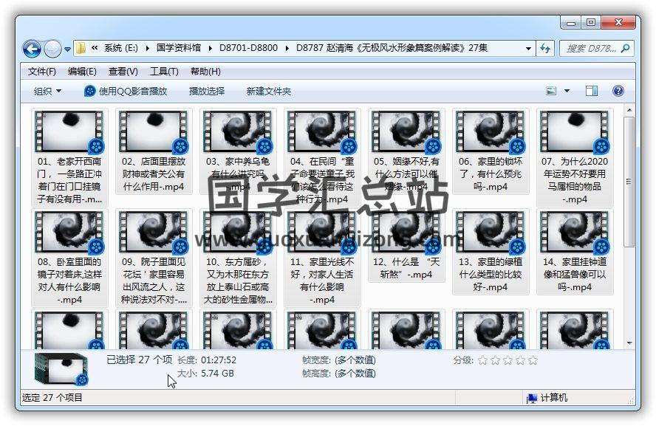Click the refresh button beside address bar
This screenshot has height=426, width=656.
click(x=545, y=49)
